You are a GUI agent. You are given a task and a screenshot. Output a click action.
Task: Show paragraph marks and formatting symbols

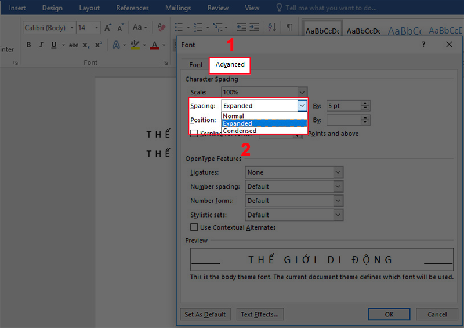[289, 27]
